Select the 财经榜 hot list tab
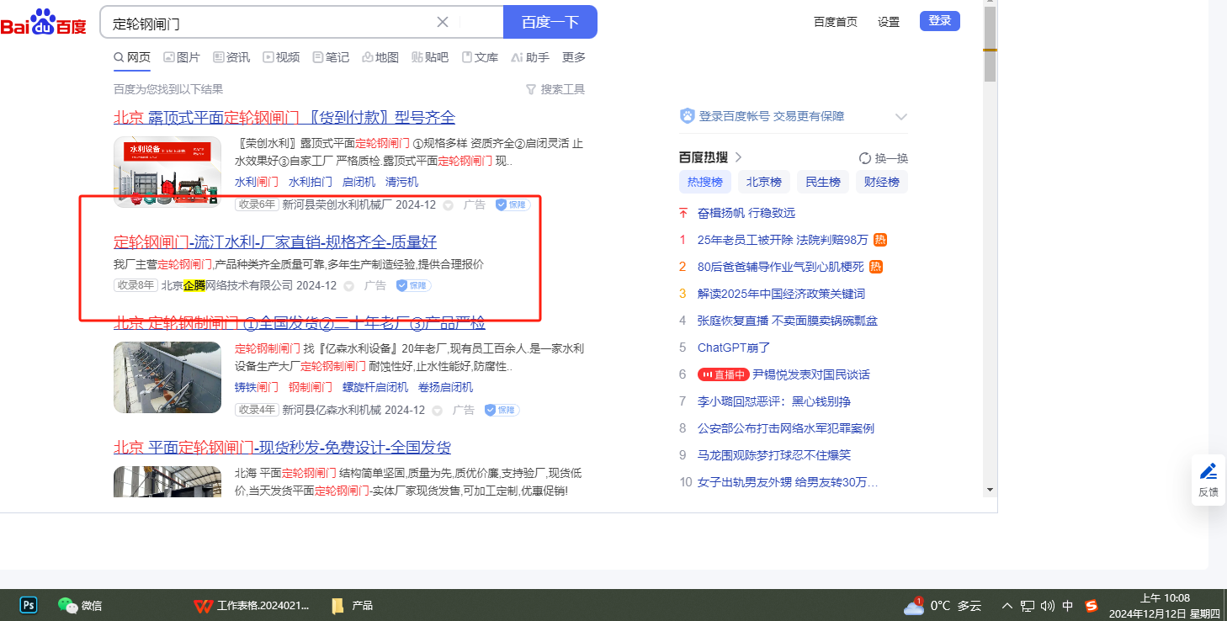The width and height of the screenshot is (1227, 621). tap(882, 182)
